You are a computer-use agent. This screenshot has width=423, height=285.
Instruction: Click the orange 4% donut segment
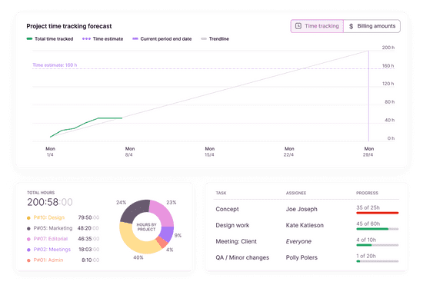162,242
